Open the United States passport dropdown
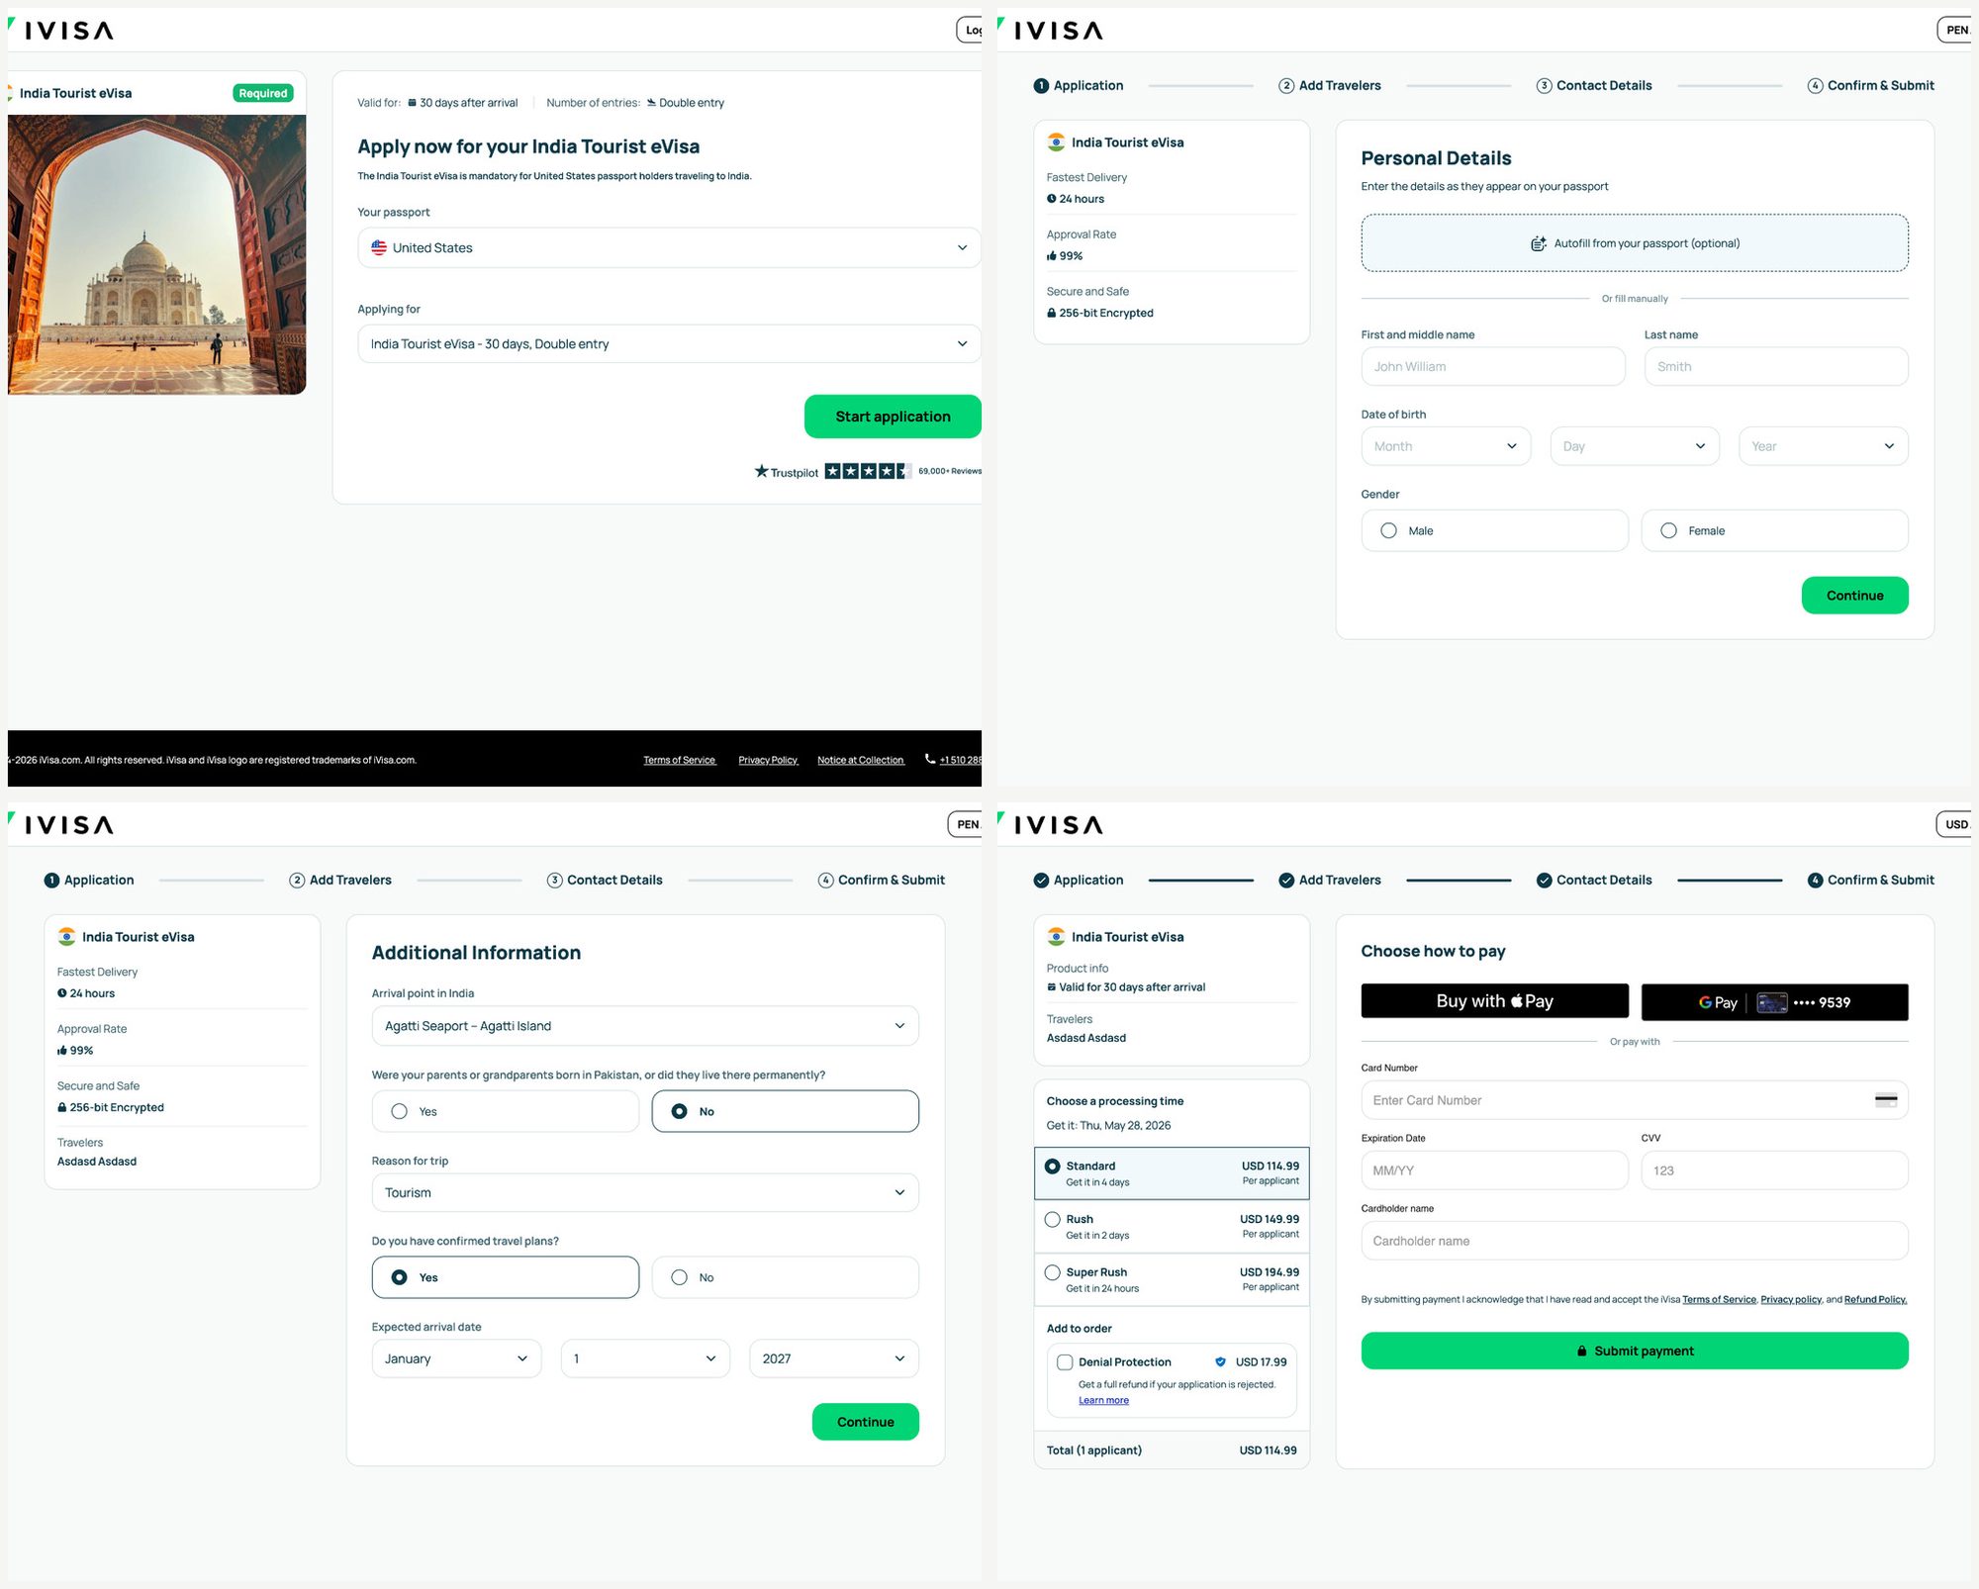 pos(669,247)
